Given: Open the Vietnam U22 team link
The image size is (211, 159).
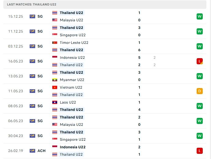Looking at the screenshot, I should pyautogui.click(x=71, y=87).
